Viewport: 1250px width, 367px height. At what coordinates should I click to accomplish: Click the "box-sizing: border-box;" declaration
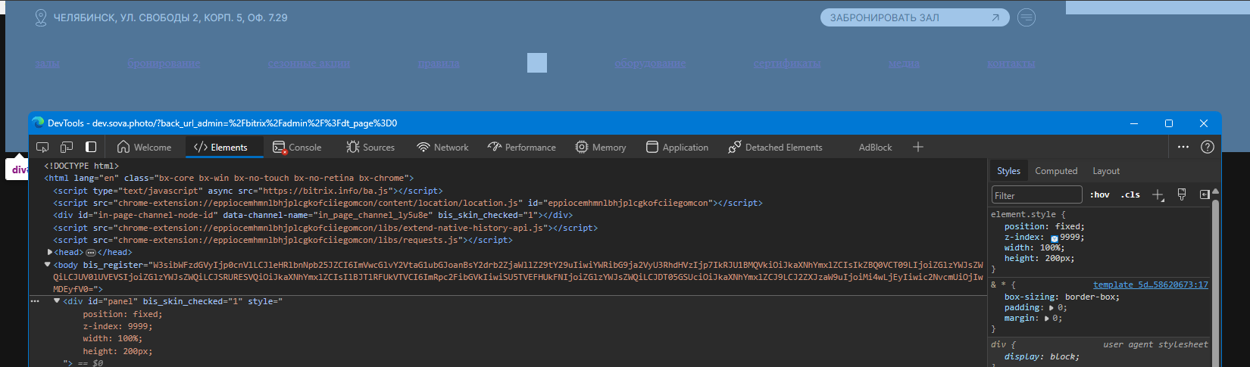coord(1062,297)
